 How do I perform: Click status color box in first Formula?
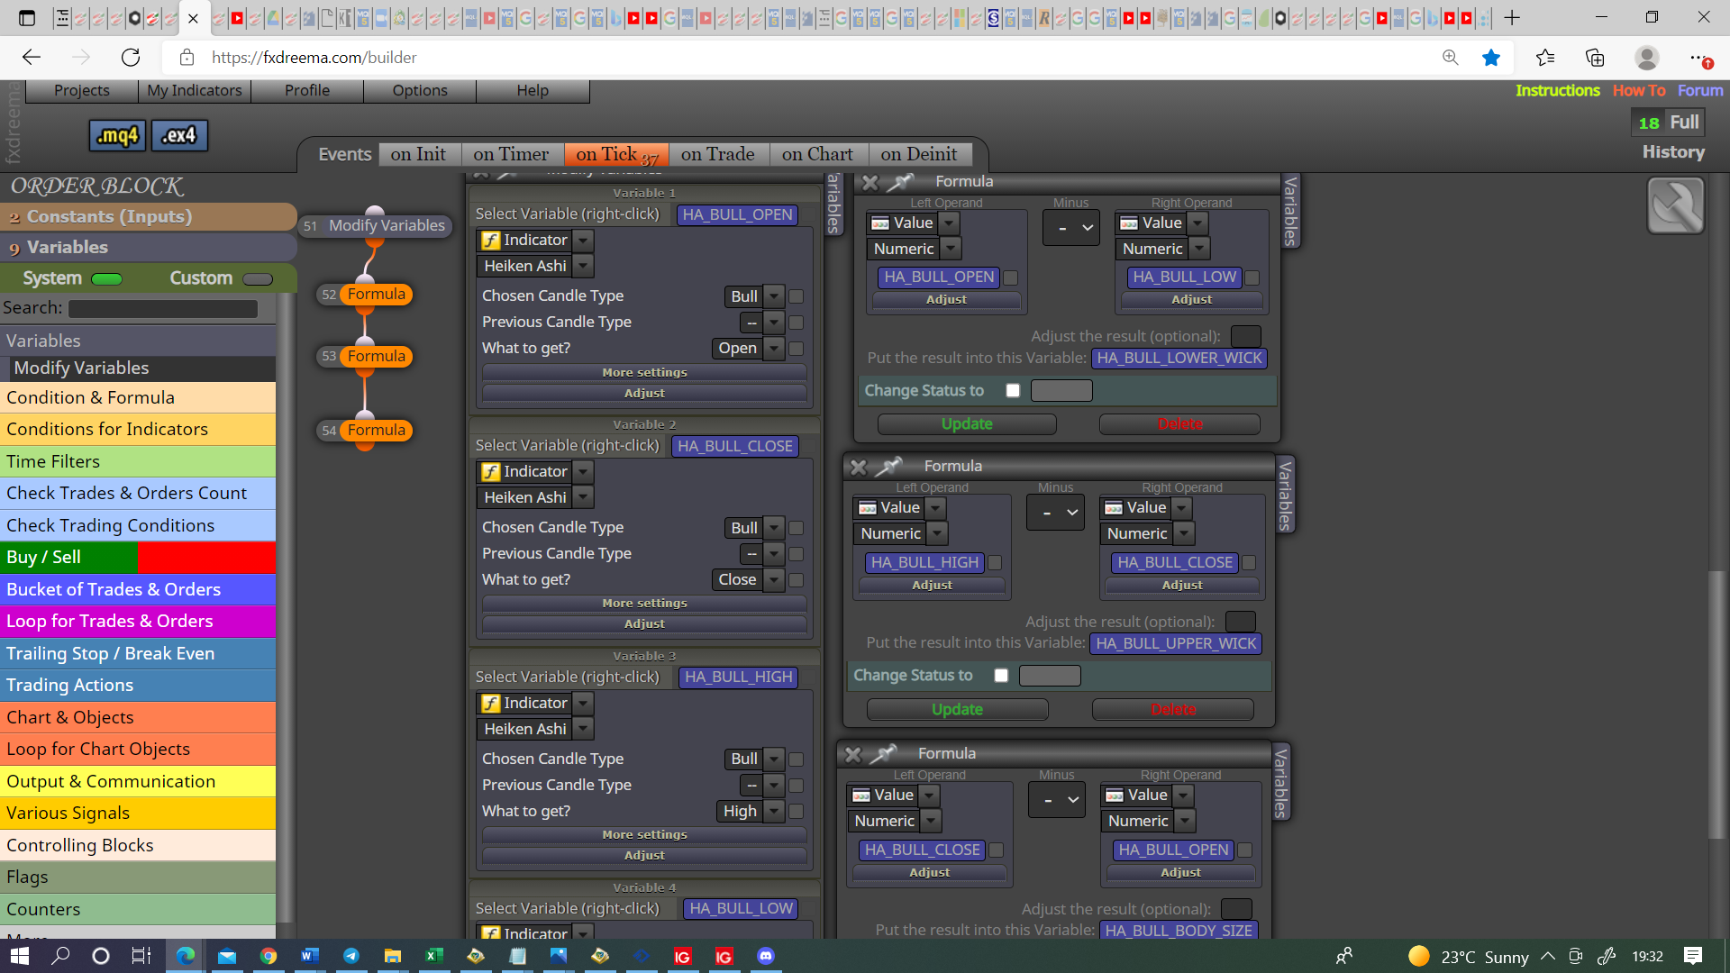coord(1061,391)
